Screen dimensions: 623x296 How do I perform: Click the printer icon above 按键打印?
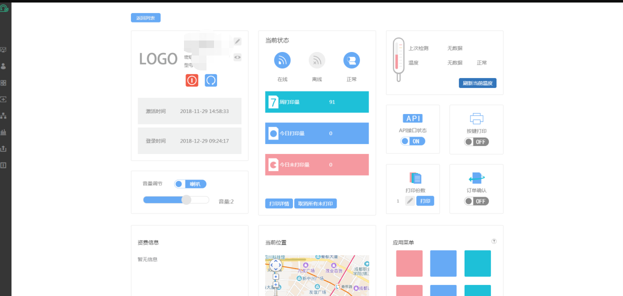(x=476, y=119)
